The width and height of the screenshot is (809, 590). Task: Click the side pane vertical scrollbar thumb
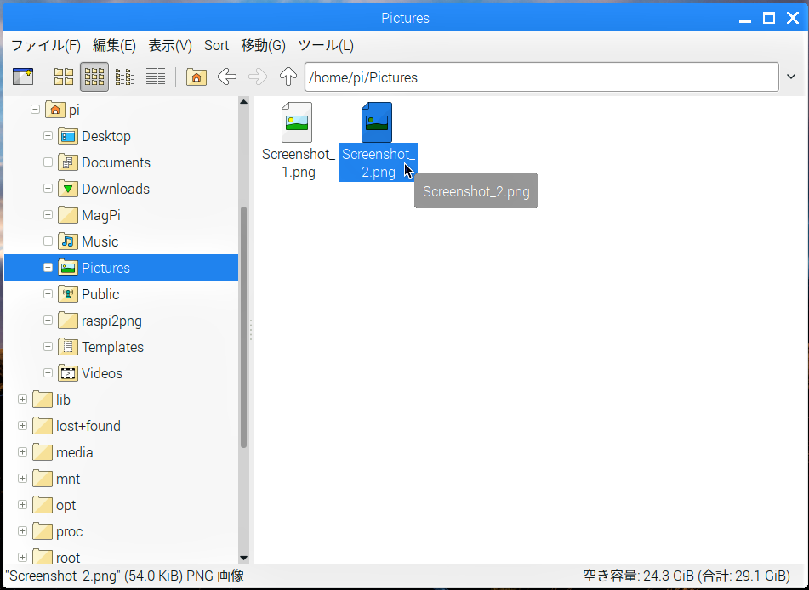244,327
